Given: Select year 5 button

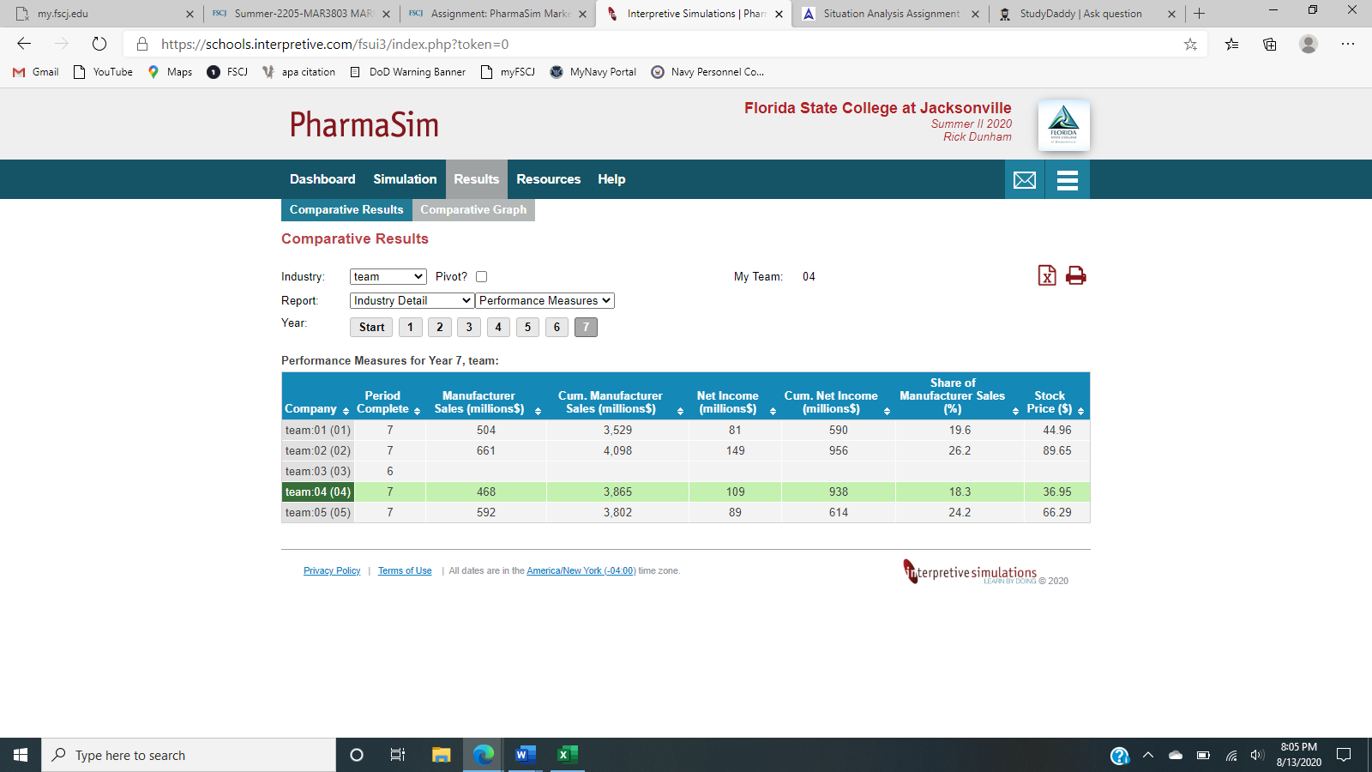Looking at the screenshot, I should (527, 327).
